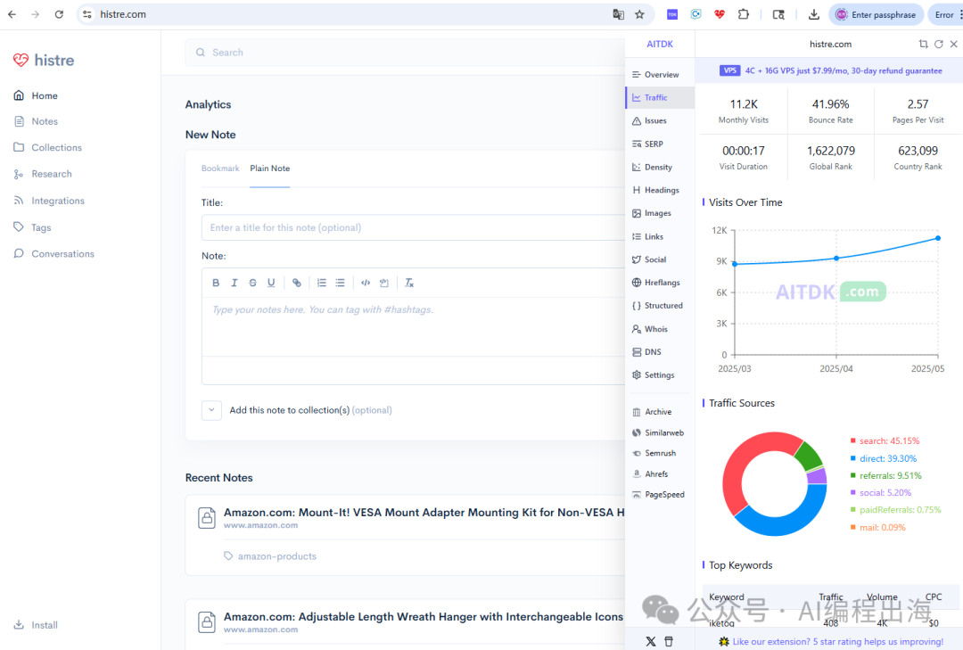The height and width of the screenshot is (650, 963).
Task: Open Collections in the histre sidebar
Action: click(x=56, y=148)
